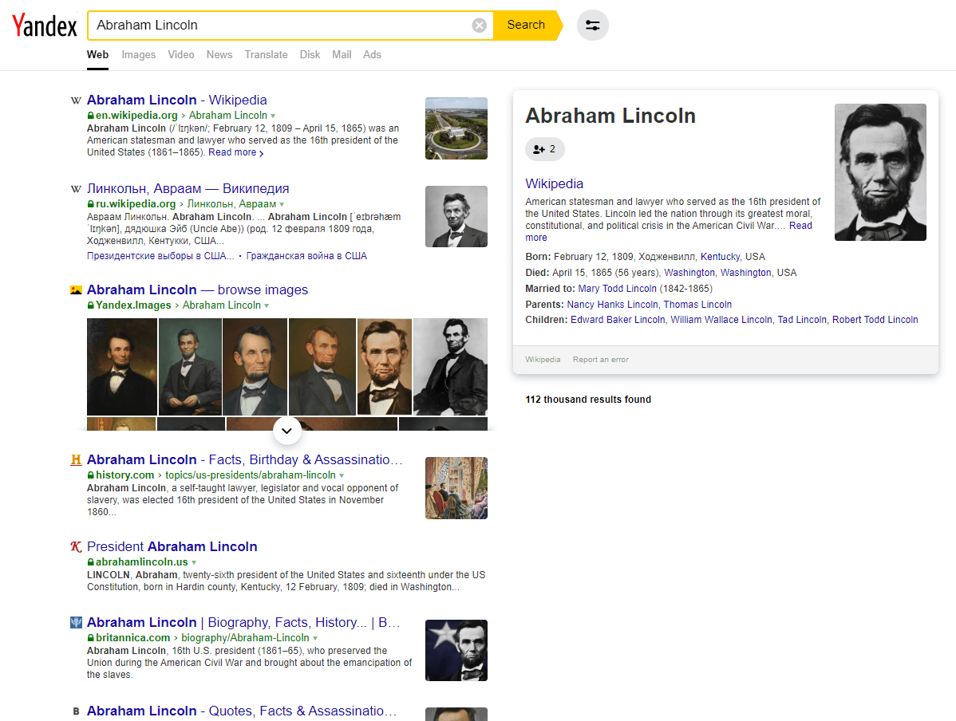Click the Wikipedia favicon of the English result
The height and width of the screenshot is (721, 956).
[x=77, y=100]
